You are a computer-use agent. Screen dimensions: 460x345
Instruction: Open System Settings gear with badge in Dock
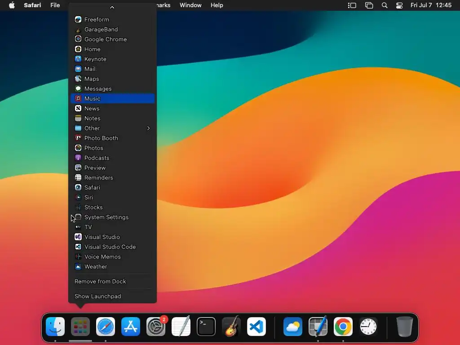(x=156, y=327)
